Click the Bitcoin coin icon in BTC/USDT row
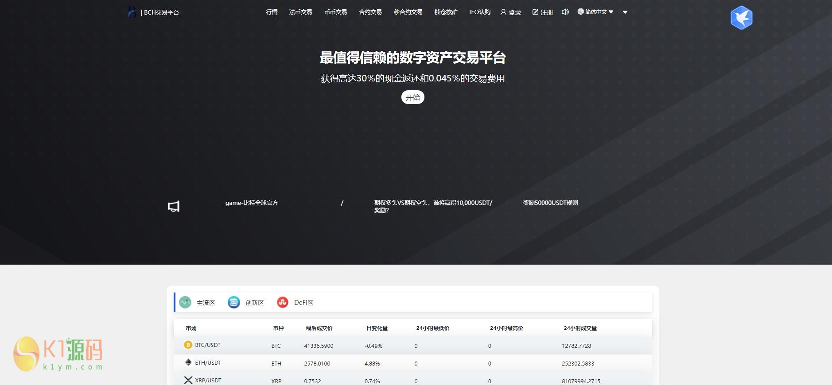This screenshot has height=385, width=832. tap(188, 345)
